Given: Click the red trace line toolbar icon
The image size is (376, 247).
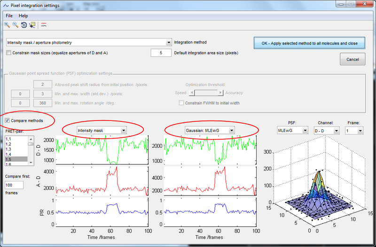Looking at the screenshot, I should pos(44,25).
